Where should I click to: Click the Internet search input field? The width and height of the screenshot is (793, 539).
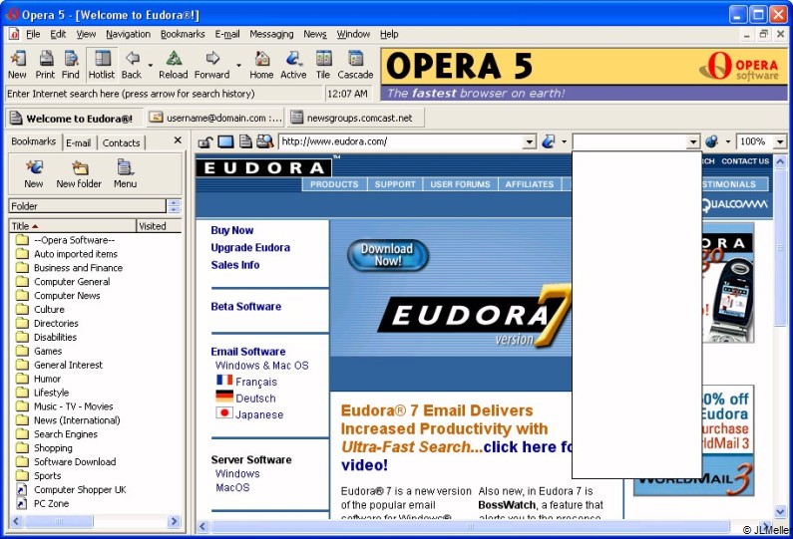164,94
